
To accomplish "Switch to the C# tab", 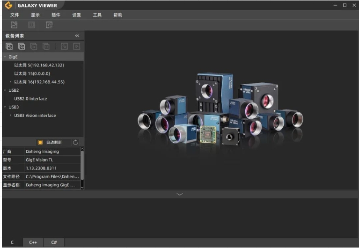I will click(x=54, y=242).
